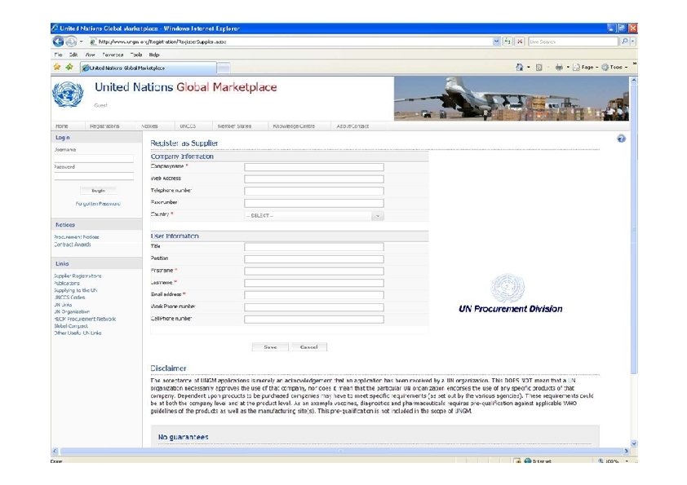Go to Home in site navigation
Viewport: 687px width, 485px height.
62,126
